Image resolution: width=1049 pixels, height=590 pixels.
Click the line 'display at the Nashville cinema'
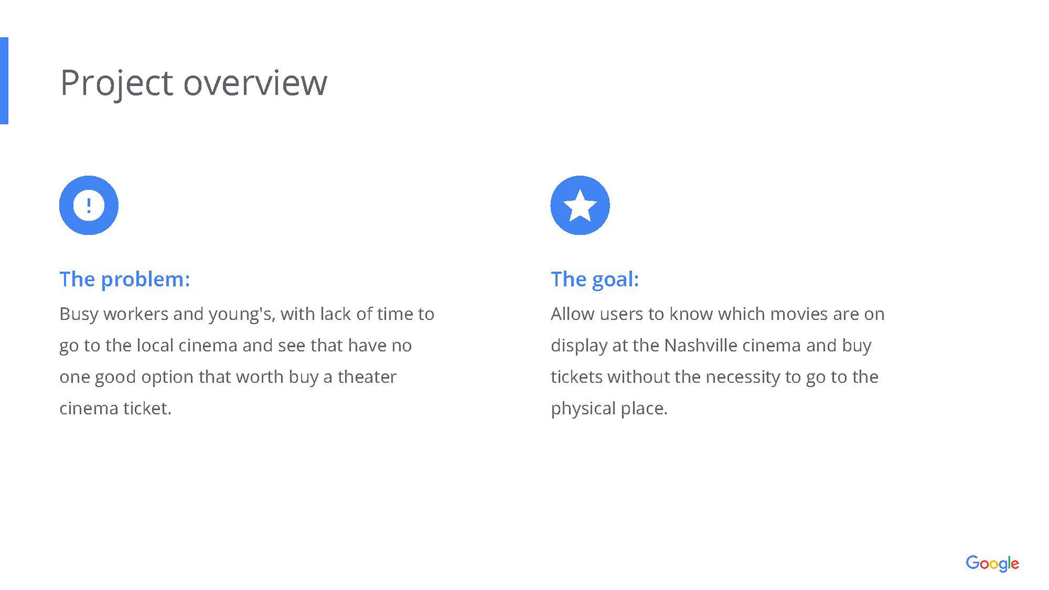click(711, 346)
